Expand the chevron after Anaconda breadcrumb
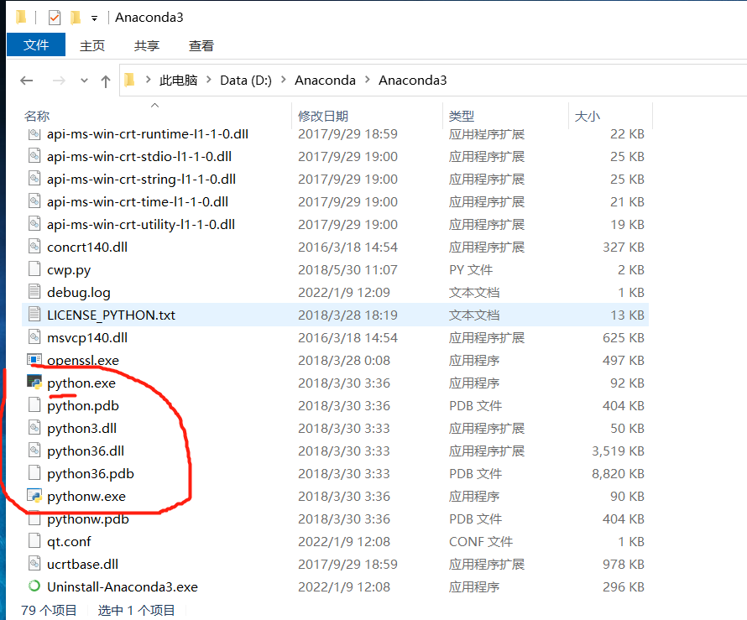This screenshot has width=747, height=620. pos(368,80)
